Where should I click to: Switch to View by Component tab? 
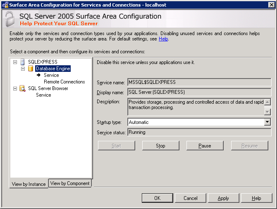[x=70, y=183]
